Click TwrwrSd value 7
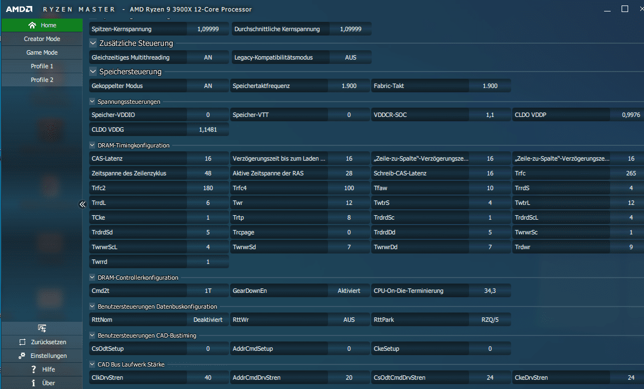This screenshot has width=644, height=389. pyautogui.click(x=349, y=247)
